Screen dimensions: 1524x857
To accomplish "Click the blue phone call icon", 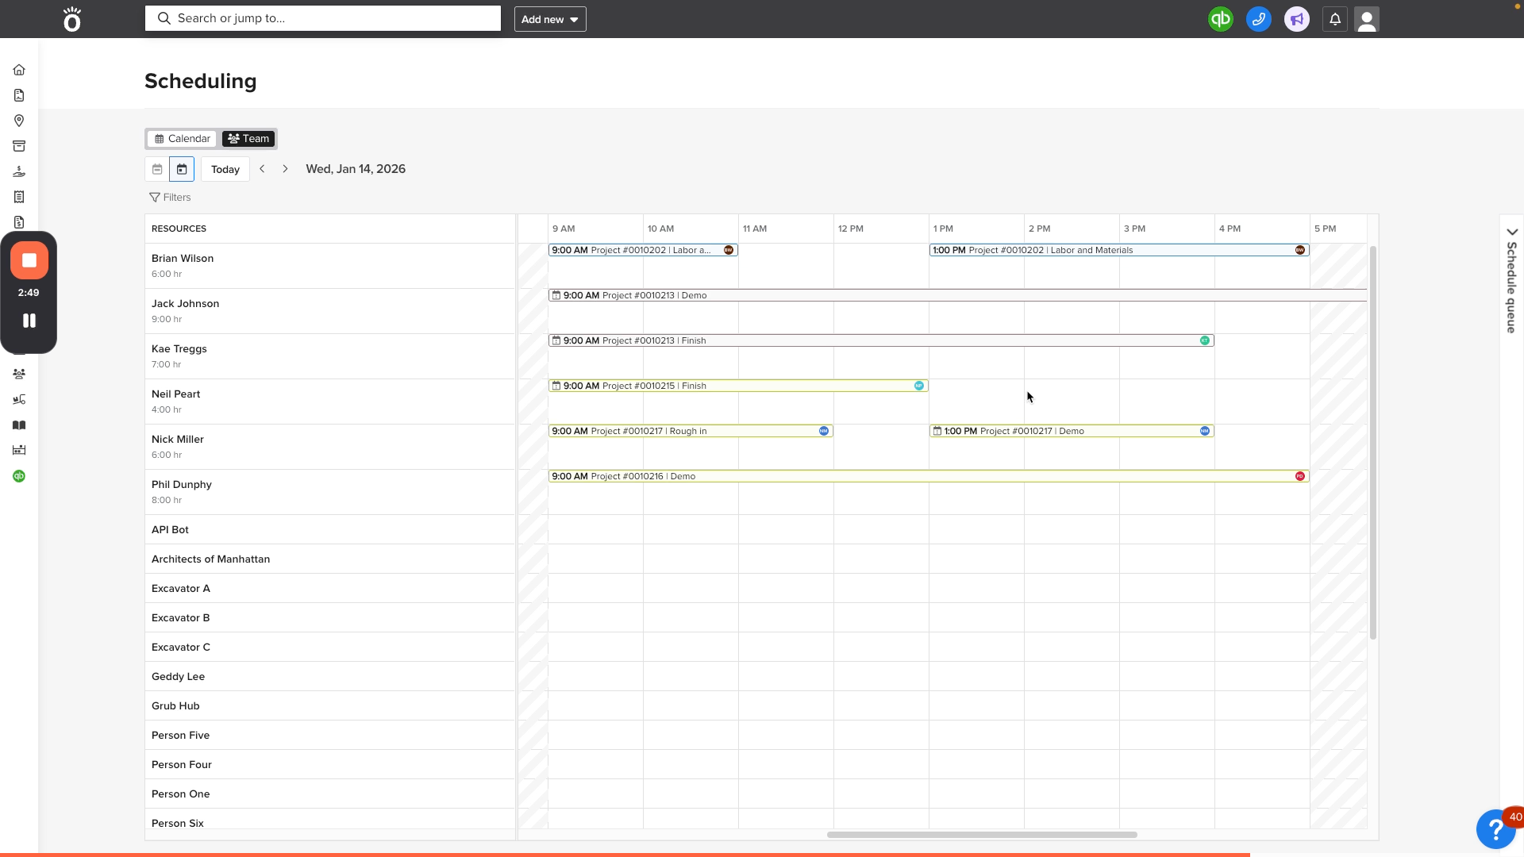I will (x=1258, y=19).
